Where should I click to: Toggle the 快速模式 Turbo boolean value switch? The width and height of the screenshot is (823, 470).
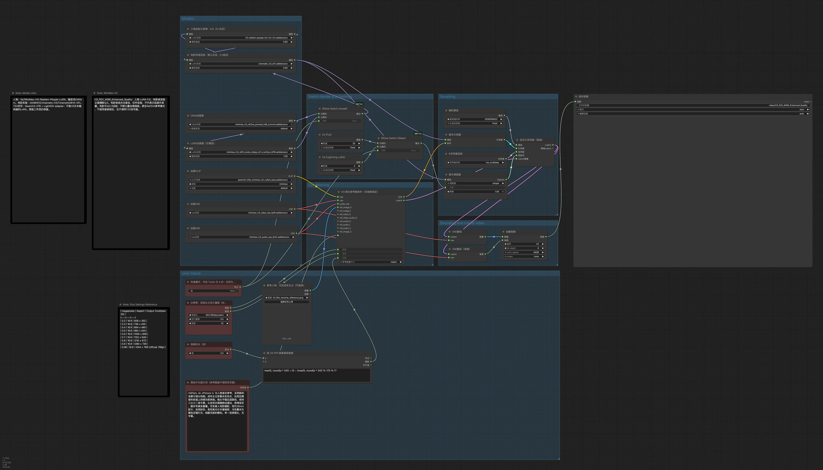[213, 291]
